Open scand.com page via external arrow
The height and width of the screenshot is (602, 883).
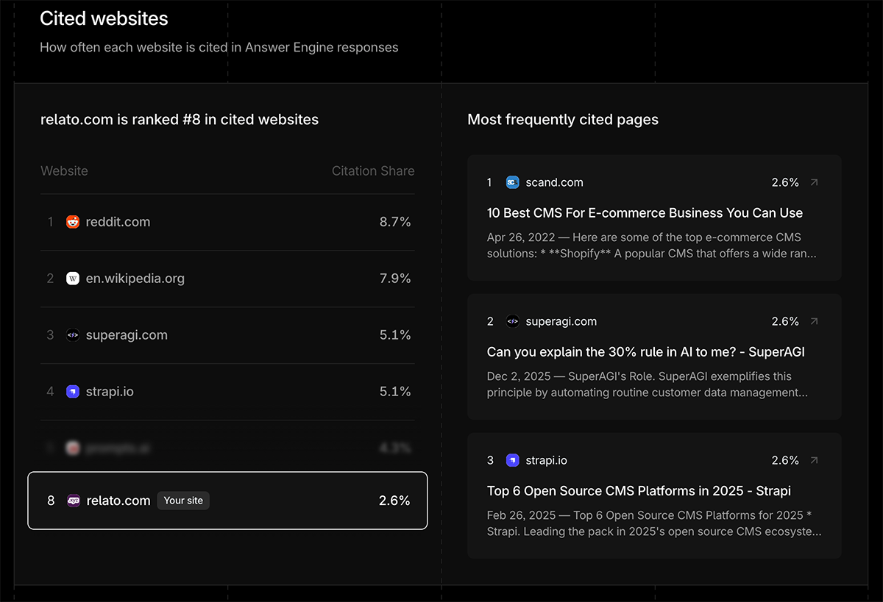[814, 182]
